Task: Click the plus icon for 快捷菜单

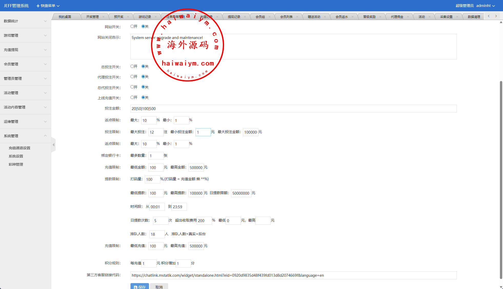Action: (38, 6)
